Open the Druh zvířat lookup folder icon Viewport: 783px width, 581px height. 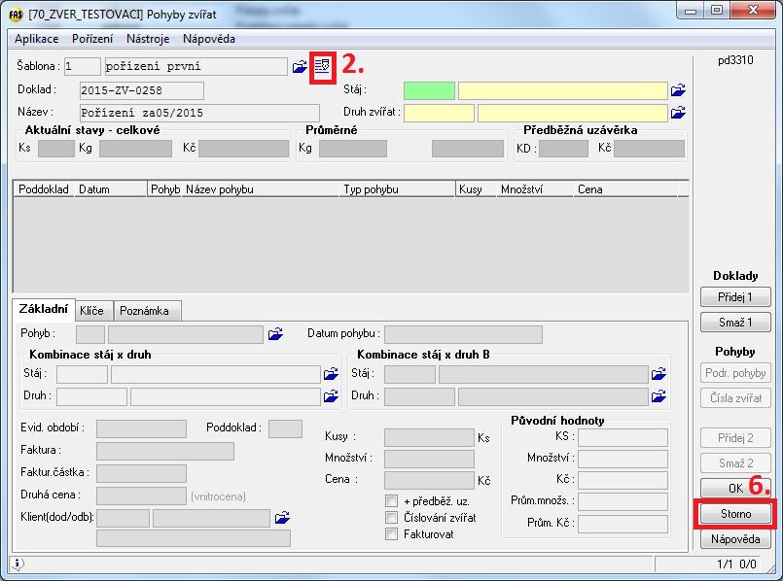tap(678, 113)
